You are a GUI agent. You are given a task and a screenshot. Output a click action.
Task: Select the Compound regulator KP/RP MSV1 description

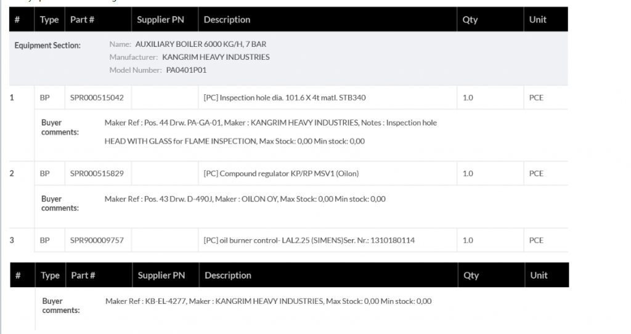pyautogui.click(x=281, y=174)
